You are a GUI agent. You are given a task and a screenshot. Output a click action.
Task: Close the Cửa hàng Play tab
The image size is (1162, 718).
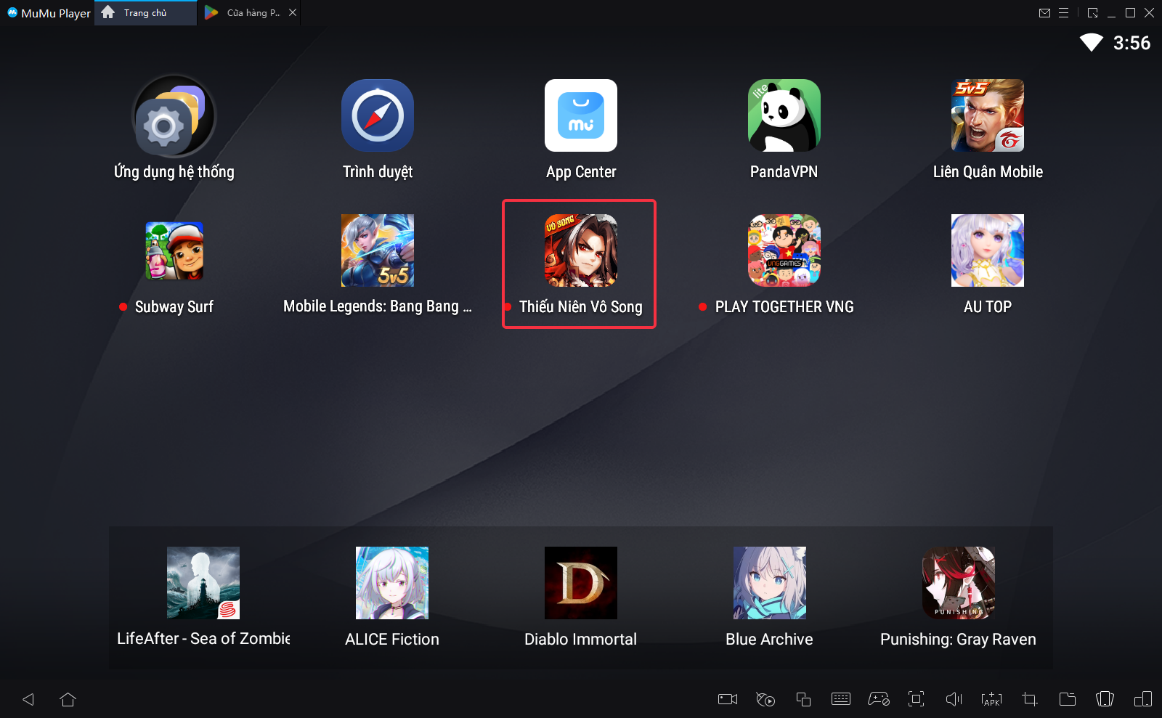point(292,13)
